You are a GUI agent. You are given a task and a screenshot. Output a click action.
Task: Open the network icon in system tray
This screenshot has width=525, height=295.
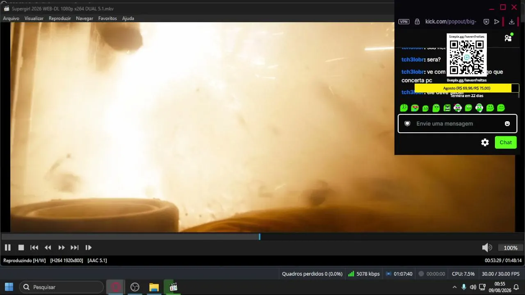(x=482, y=287)
